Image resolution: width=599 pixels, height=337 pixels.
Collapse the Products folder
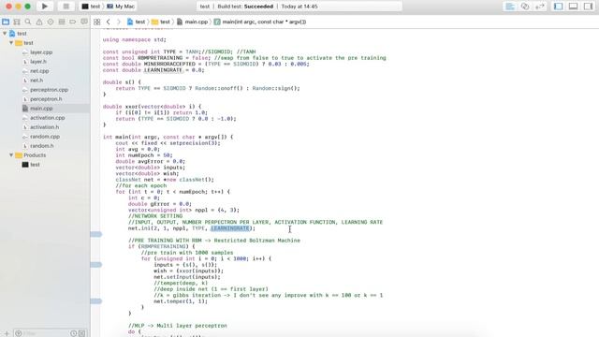coord(11,155)
